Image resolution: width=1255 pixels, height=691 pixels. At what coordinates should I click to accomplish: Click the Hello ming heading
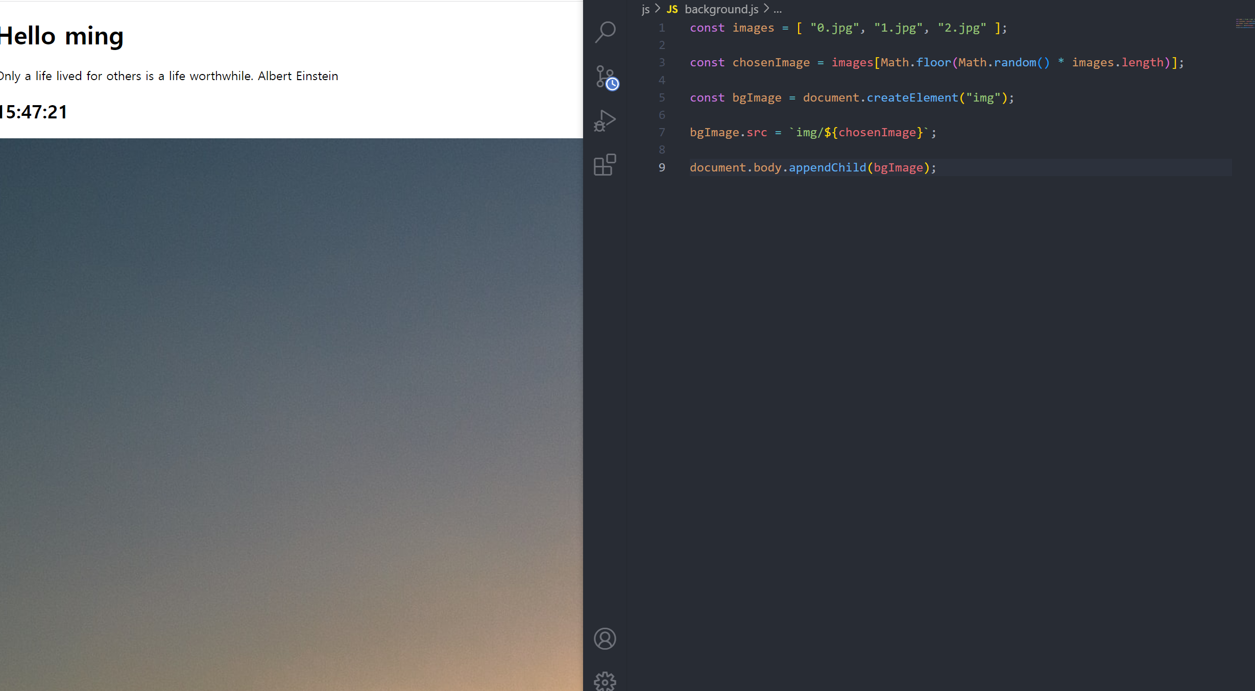pyautogui.click(x=61, y=36)
